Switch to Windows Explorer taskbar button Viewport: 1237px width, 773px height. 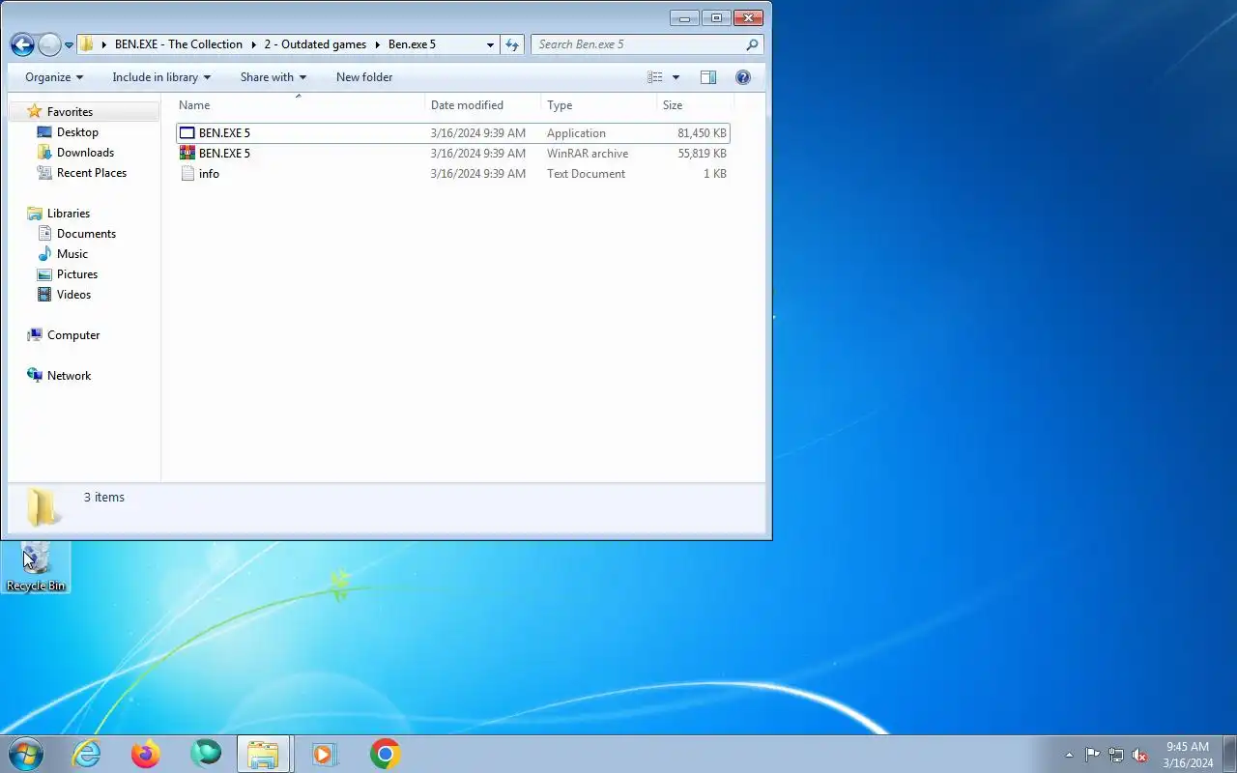pyautogui.click(x=263, y=754)
